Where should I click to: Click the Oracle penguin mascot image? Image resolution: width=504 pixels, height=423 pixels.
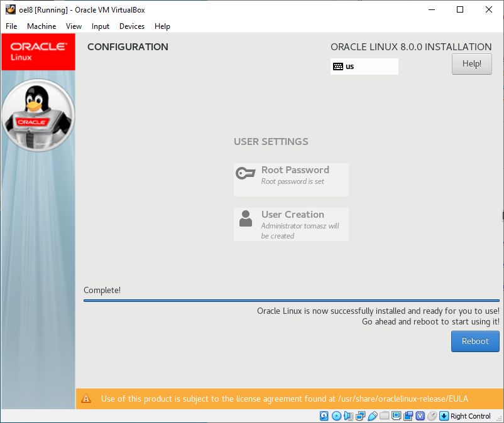coord(38,115)
